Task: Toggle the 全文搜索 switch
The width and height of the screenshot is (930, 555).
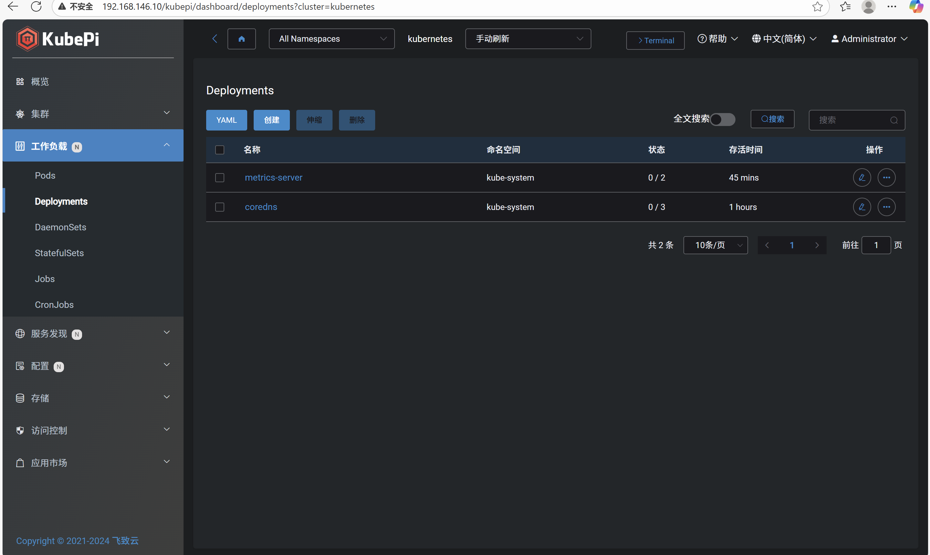Action: [x=722, y=120]
